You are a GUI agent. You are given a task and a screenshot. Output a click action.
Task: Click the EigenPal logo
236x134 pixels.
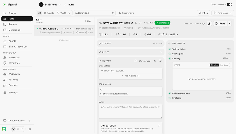coord(10,5)
